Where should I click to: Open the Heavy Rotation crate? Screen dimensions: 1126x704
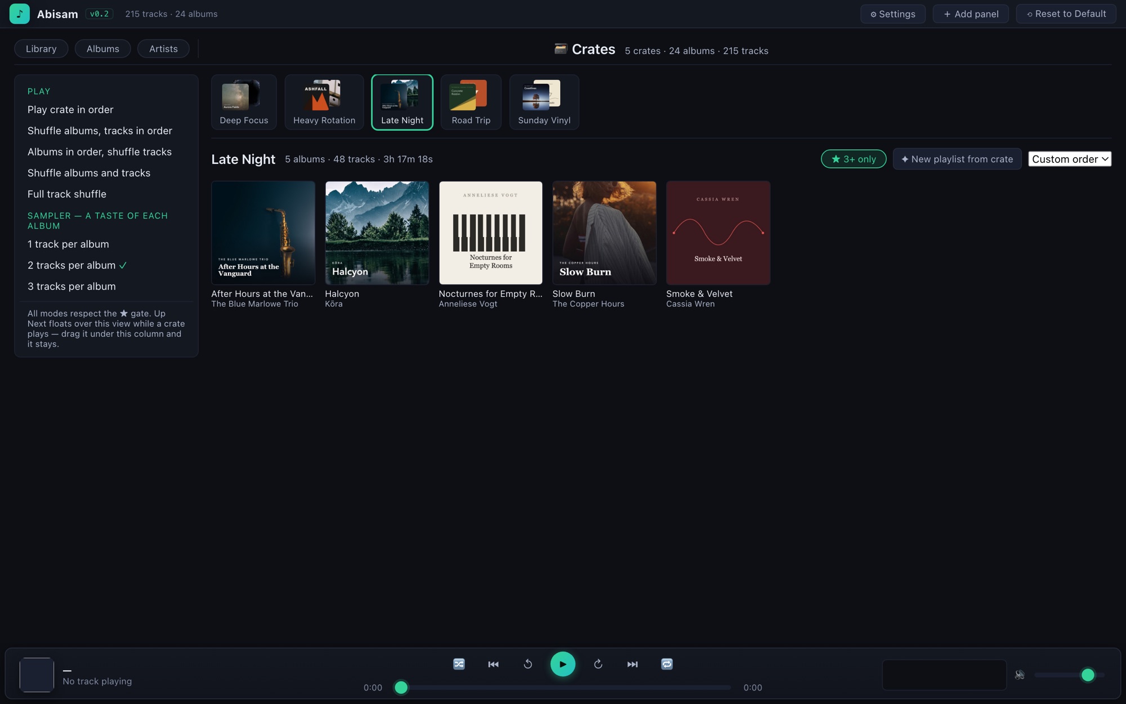[324, 102]
